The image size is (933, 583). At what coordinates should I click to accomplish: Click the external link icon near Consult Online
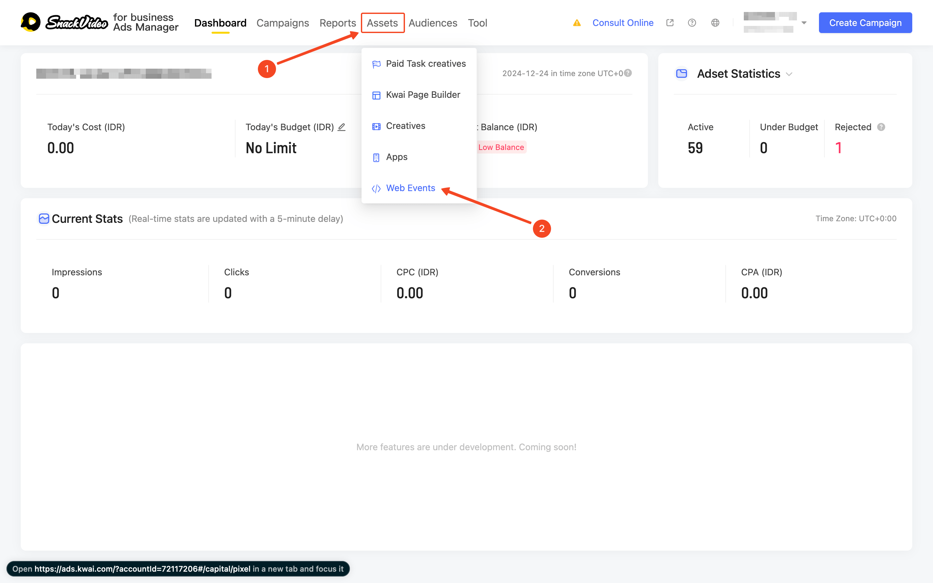click(x=670, y=23)
